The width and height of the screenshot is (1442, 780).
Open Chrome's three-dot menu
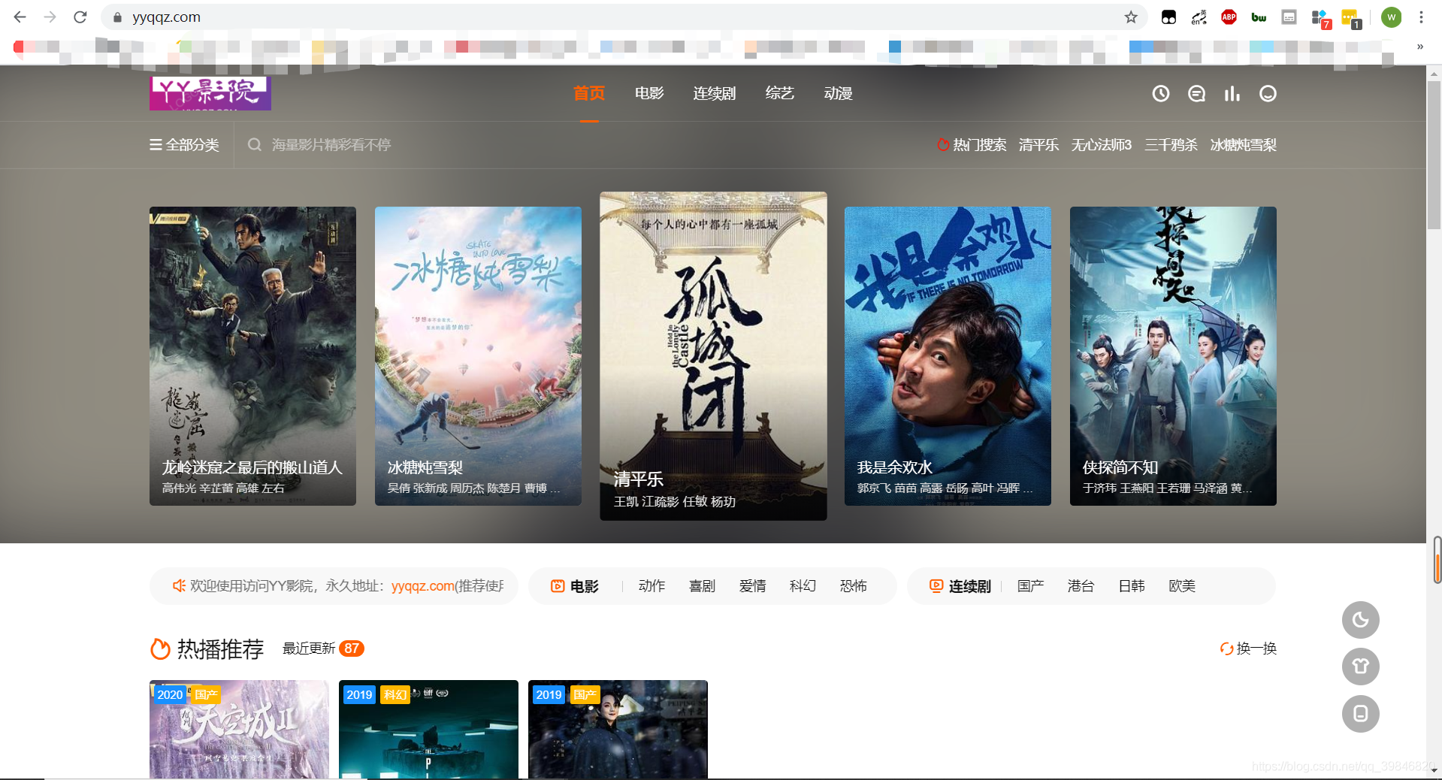tap(1421, 17)
